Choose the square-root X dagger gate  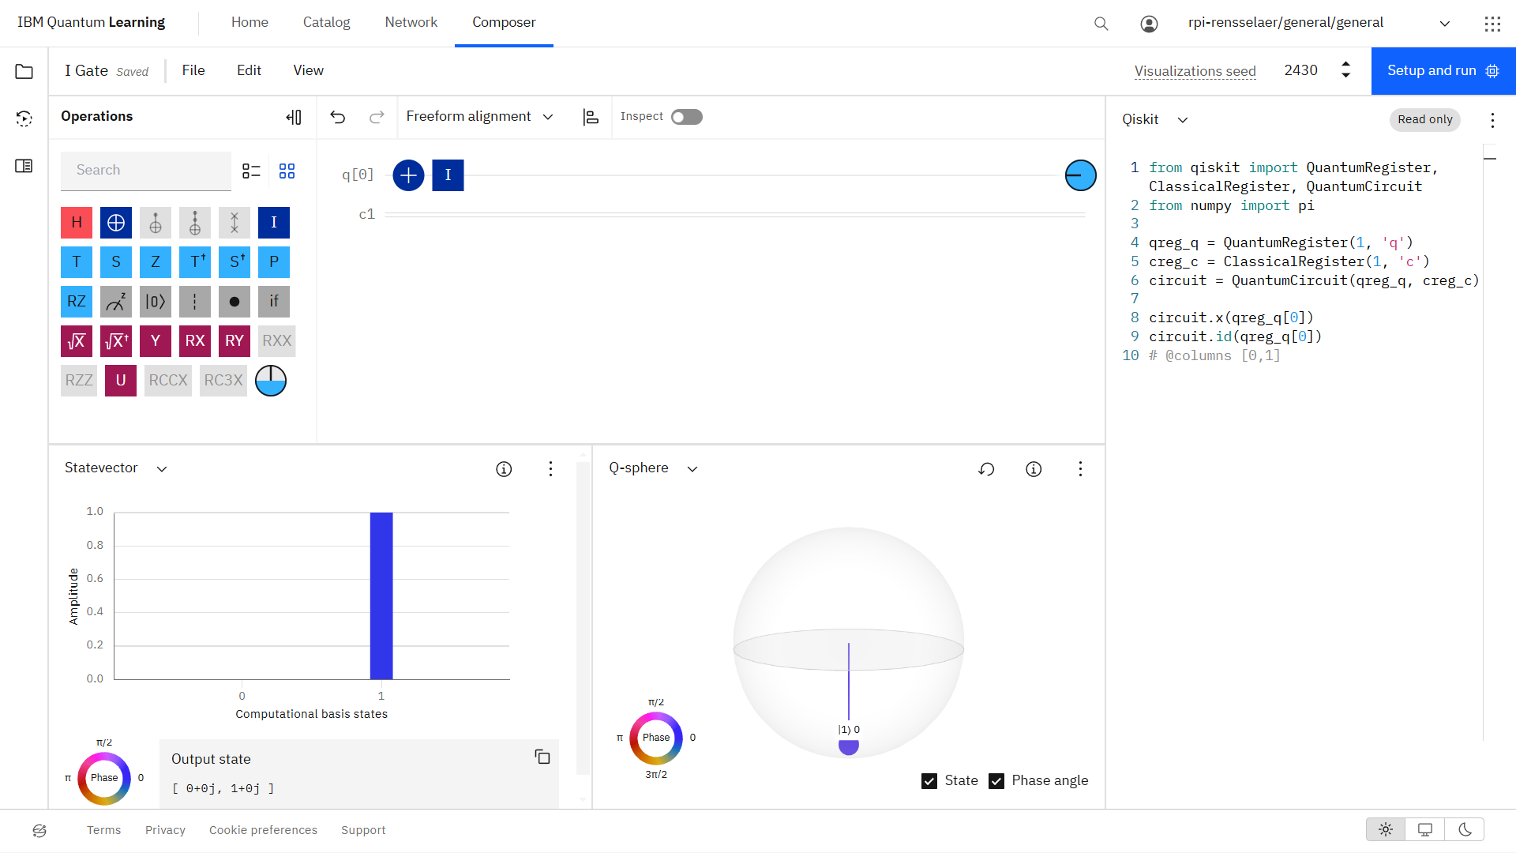click(x=116, y=341)
